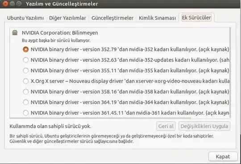Click 'Kullanımda olan sahipli sürücü yok.' status text

tap(50, 126)
